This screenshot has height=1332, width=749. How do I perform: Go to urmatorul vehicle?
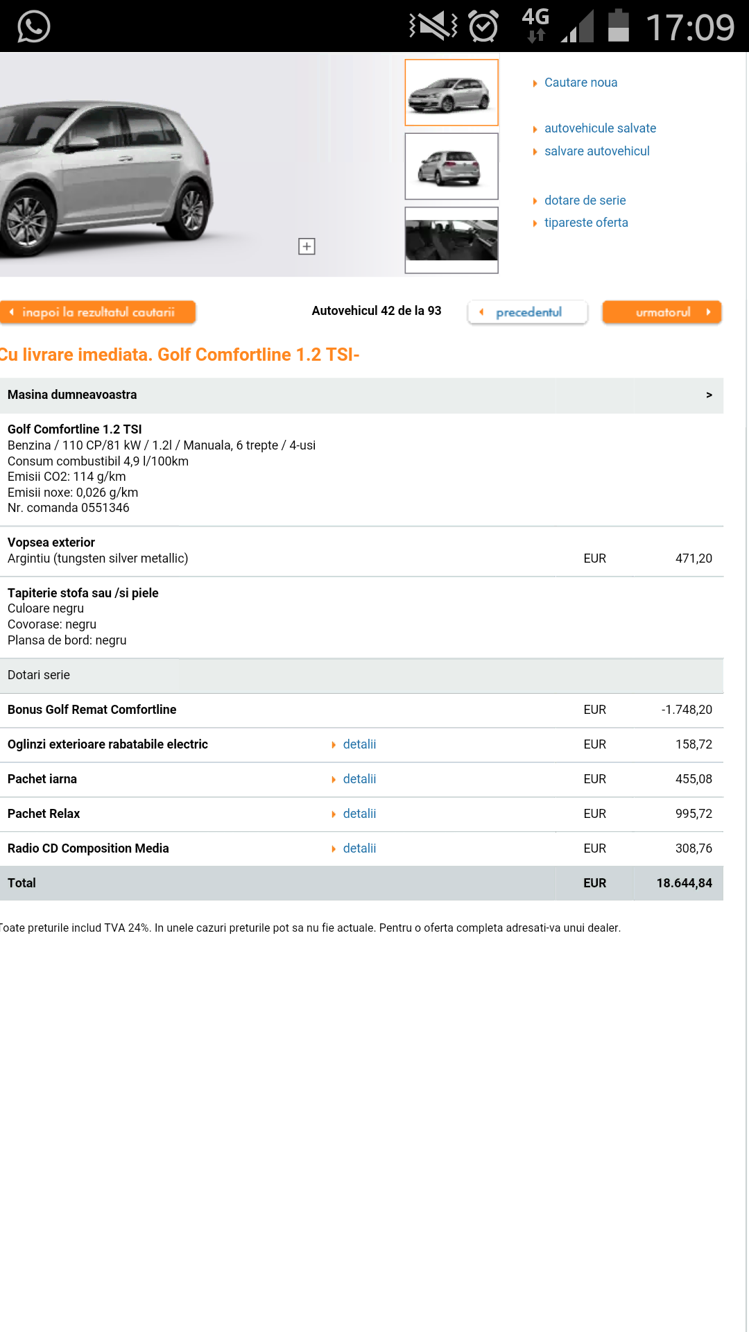[662, 312]
